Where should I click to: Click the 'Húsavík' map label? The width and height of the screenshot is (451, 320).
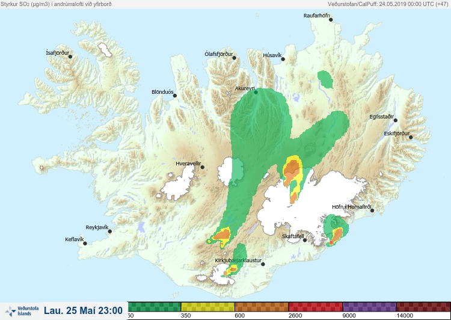point(272,55)
